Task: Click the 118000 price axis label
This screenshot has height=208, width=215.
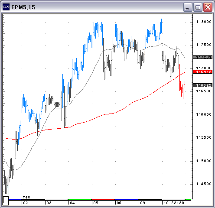Action: pyautogui.click(x=203, y=22)
